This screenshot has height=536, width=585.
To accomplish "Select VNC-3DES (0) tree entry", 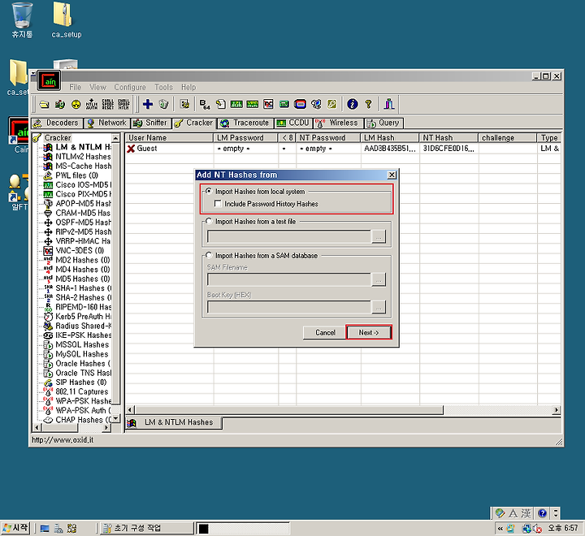I will (80, 250).
